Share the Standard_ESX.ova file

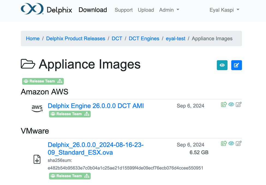pos(224,143)
